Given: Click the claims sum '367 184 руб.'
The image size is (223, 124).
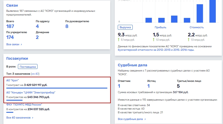Looking at the screenshot, I should point(181,92).
